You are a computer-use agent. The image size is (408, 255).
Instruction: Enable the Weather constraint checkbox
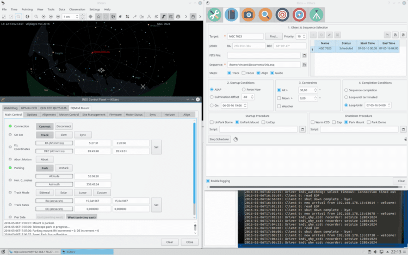click(279, 107)
